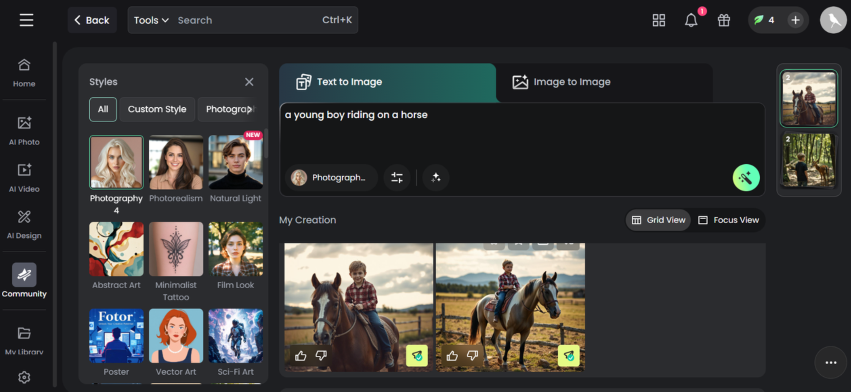This screenshot has width=851, height=392.
Task: Choose the Film Look style thumbnail
Action: coord(235,249)
